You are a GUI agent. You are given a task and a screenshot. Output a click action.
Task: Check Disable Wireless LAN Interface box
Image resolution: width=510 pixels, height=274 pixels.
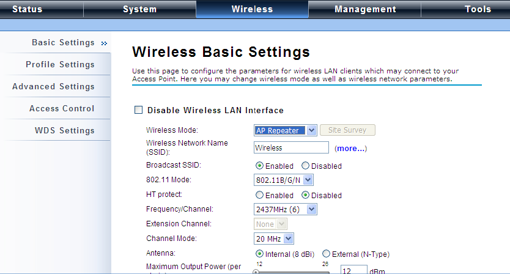pos(138,110)
